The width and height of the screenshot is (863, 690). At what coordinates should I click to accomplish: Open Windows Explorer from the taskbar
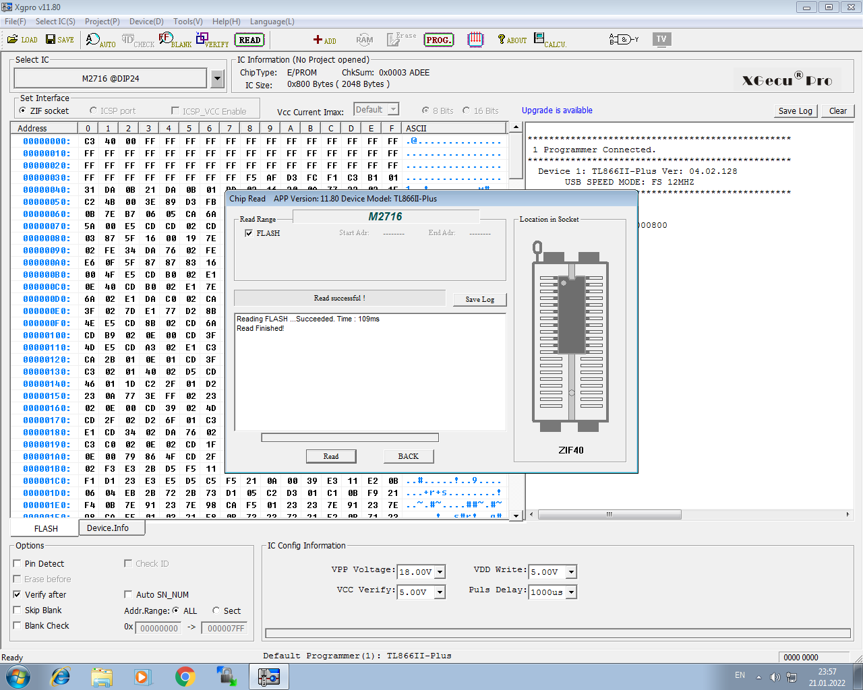click(102, 677)
